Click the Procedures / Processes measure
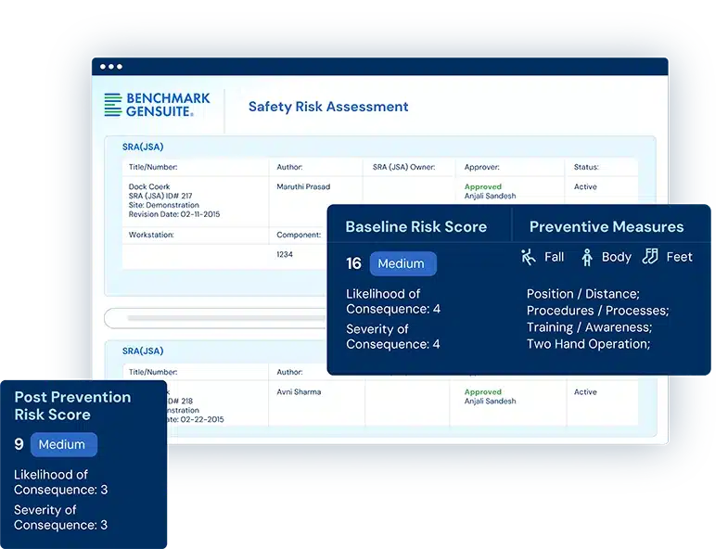The width and height of the screenshot is (728, 549). (x=597, y=311)
